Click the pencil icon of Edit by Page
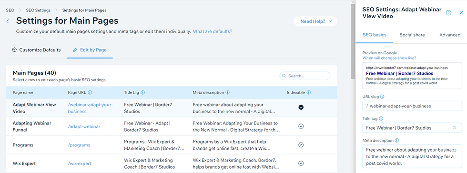This screenshot has height=173, width=467. 75,50
